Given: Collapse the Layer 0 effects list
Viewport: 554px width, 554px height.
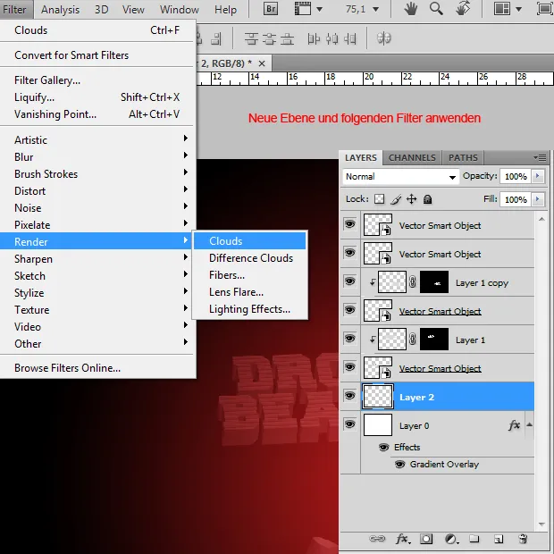Looking at the screenshot, I should (530, 425).
